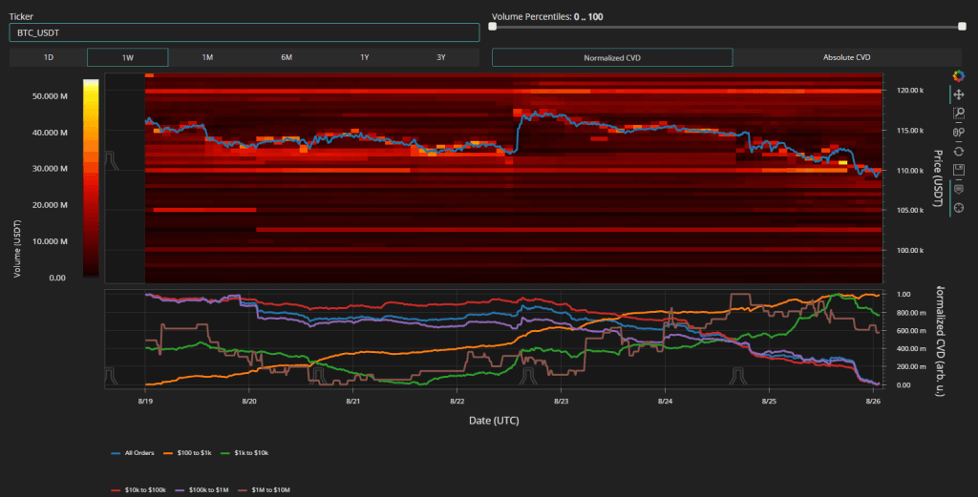Image resolution: width=978 pixels, height=497 pixels.
Task: Click the 800.00 m CVD axis label
Action: click(911, 313)
